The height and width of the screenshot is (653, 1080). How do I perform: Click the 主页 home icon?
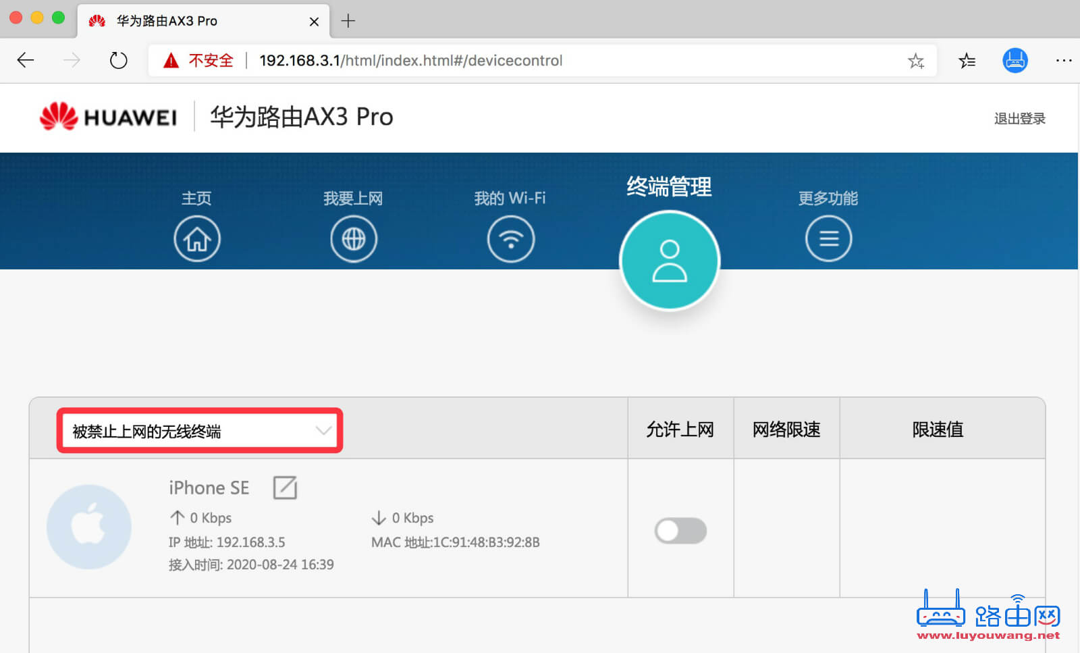click(x=196, y=238)
